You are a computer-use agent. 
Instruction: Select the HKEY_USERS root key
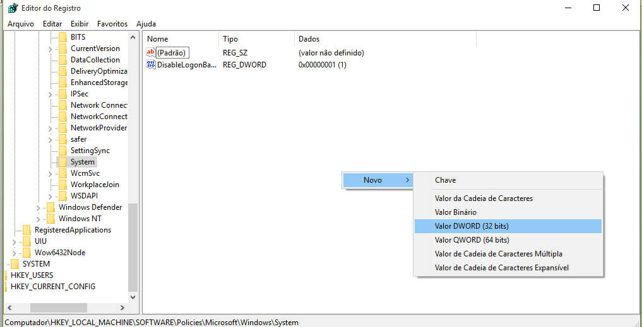pos(32,275)
